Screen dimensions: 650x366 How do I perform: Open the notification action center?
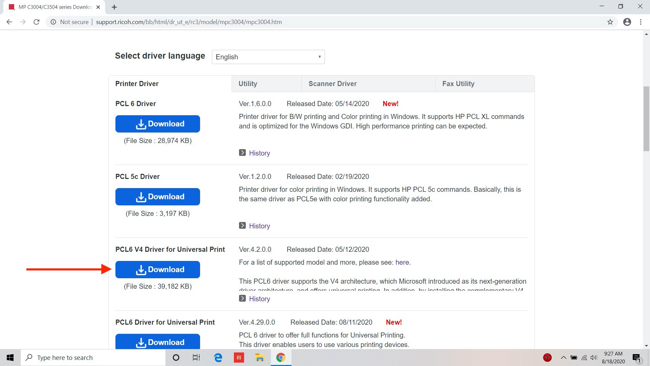click(x=637, y=358)
